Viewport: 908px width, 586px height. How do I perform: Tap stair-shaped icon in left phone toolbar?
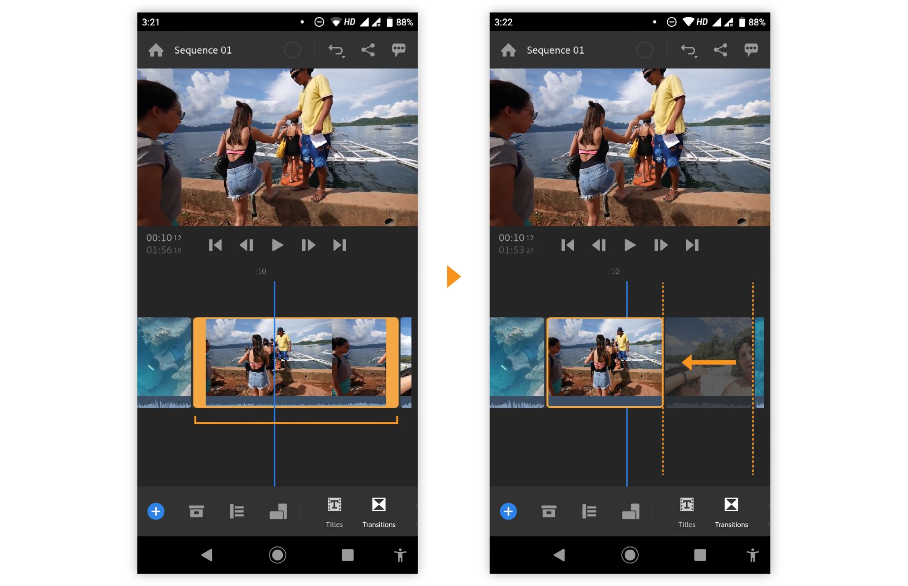pyautogui.click(x=278, y=511)
